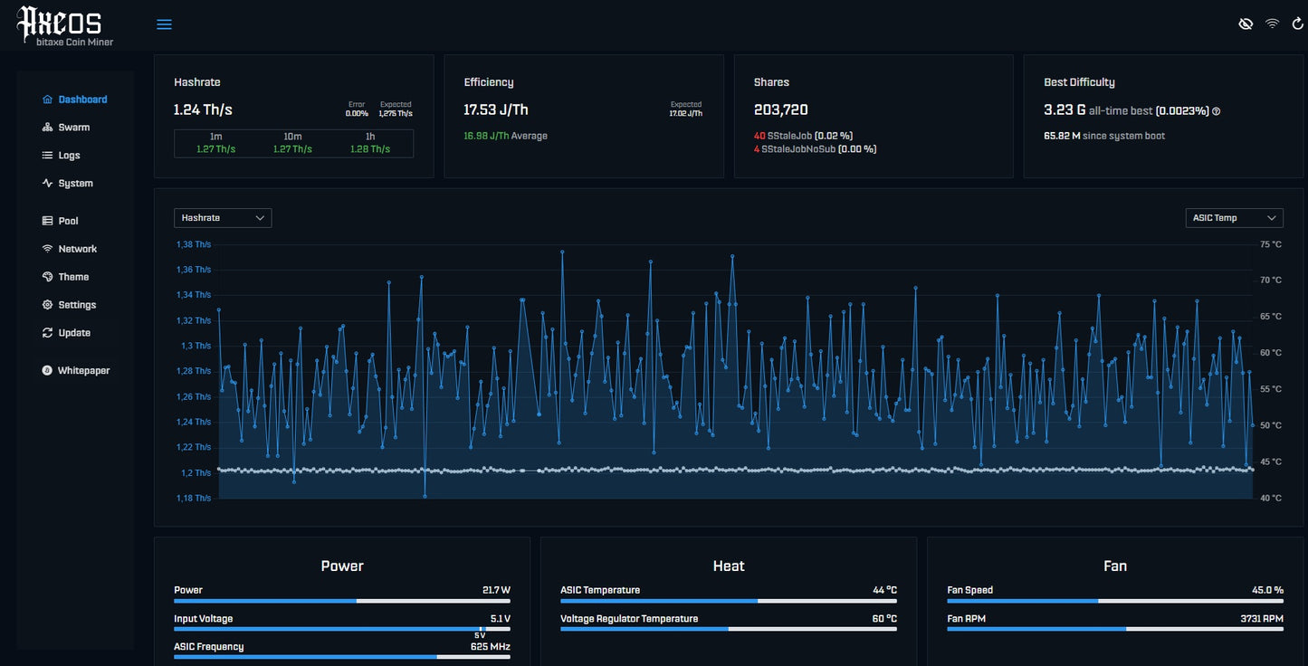Image resolution: width=1308 pixels, height=666 pixels.
Task: Click the System pulse icon
Action: tap(48, 183)
